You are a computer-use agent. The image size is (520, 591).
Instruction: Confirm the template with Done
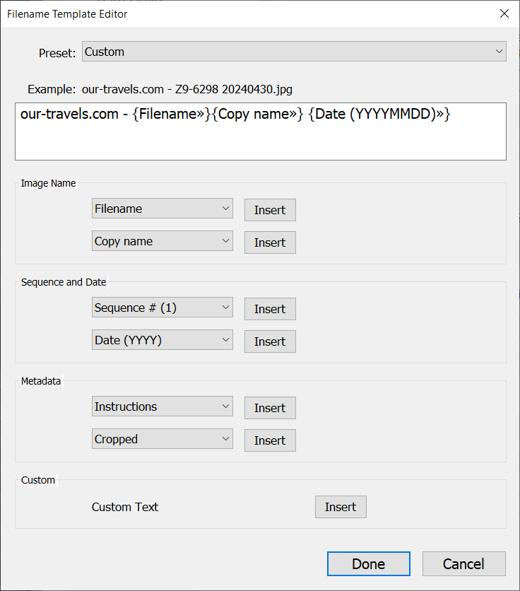(x=368, y=563)
